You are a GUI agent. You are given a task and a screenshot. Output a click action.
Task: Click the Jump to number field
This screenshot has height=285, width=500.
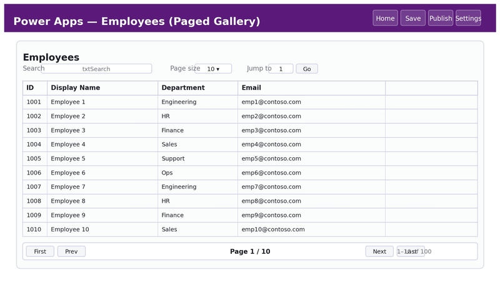281,69
